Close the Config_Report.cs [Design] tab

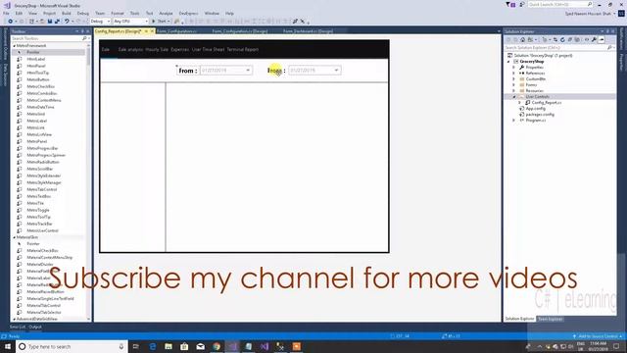[152, 31]
